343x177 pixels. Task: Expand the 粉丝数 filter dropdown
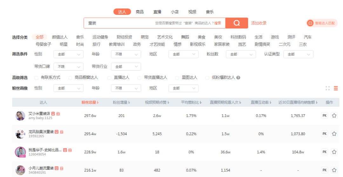[241, 54]
